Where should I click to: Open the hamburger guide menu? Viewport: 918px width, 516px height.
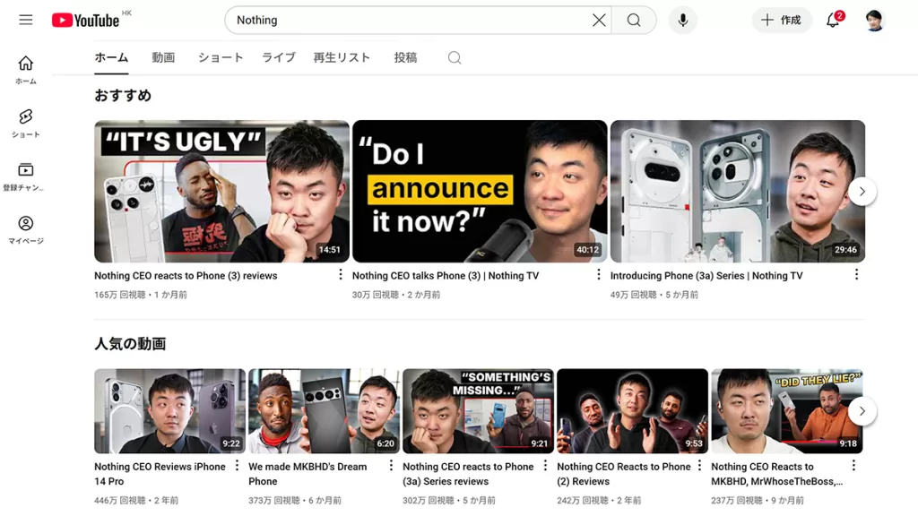click(x=26, y=20)
